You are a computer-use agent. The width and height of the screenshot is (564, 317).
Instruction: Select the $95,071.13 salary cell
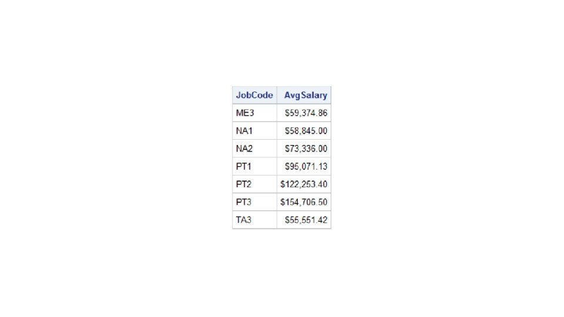coord(306,166)
